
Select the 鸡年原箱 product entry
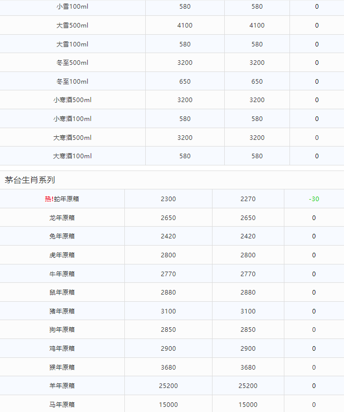coord(62,349)
